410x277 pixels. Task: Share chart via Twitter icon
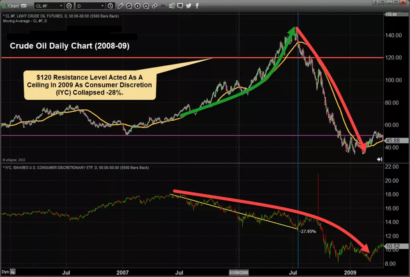tap(189, 6)
